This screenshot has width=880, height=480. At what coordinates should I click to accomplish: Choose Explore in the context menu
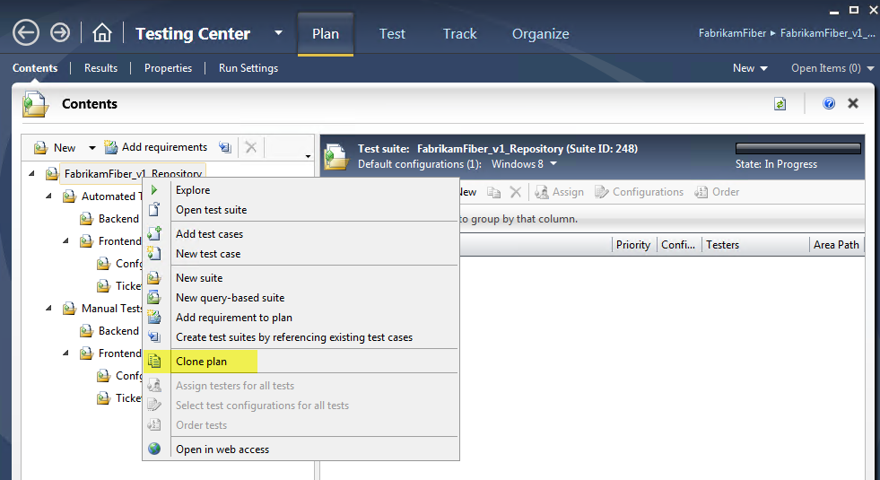(x=193, y=190)
